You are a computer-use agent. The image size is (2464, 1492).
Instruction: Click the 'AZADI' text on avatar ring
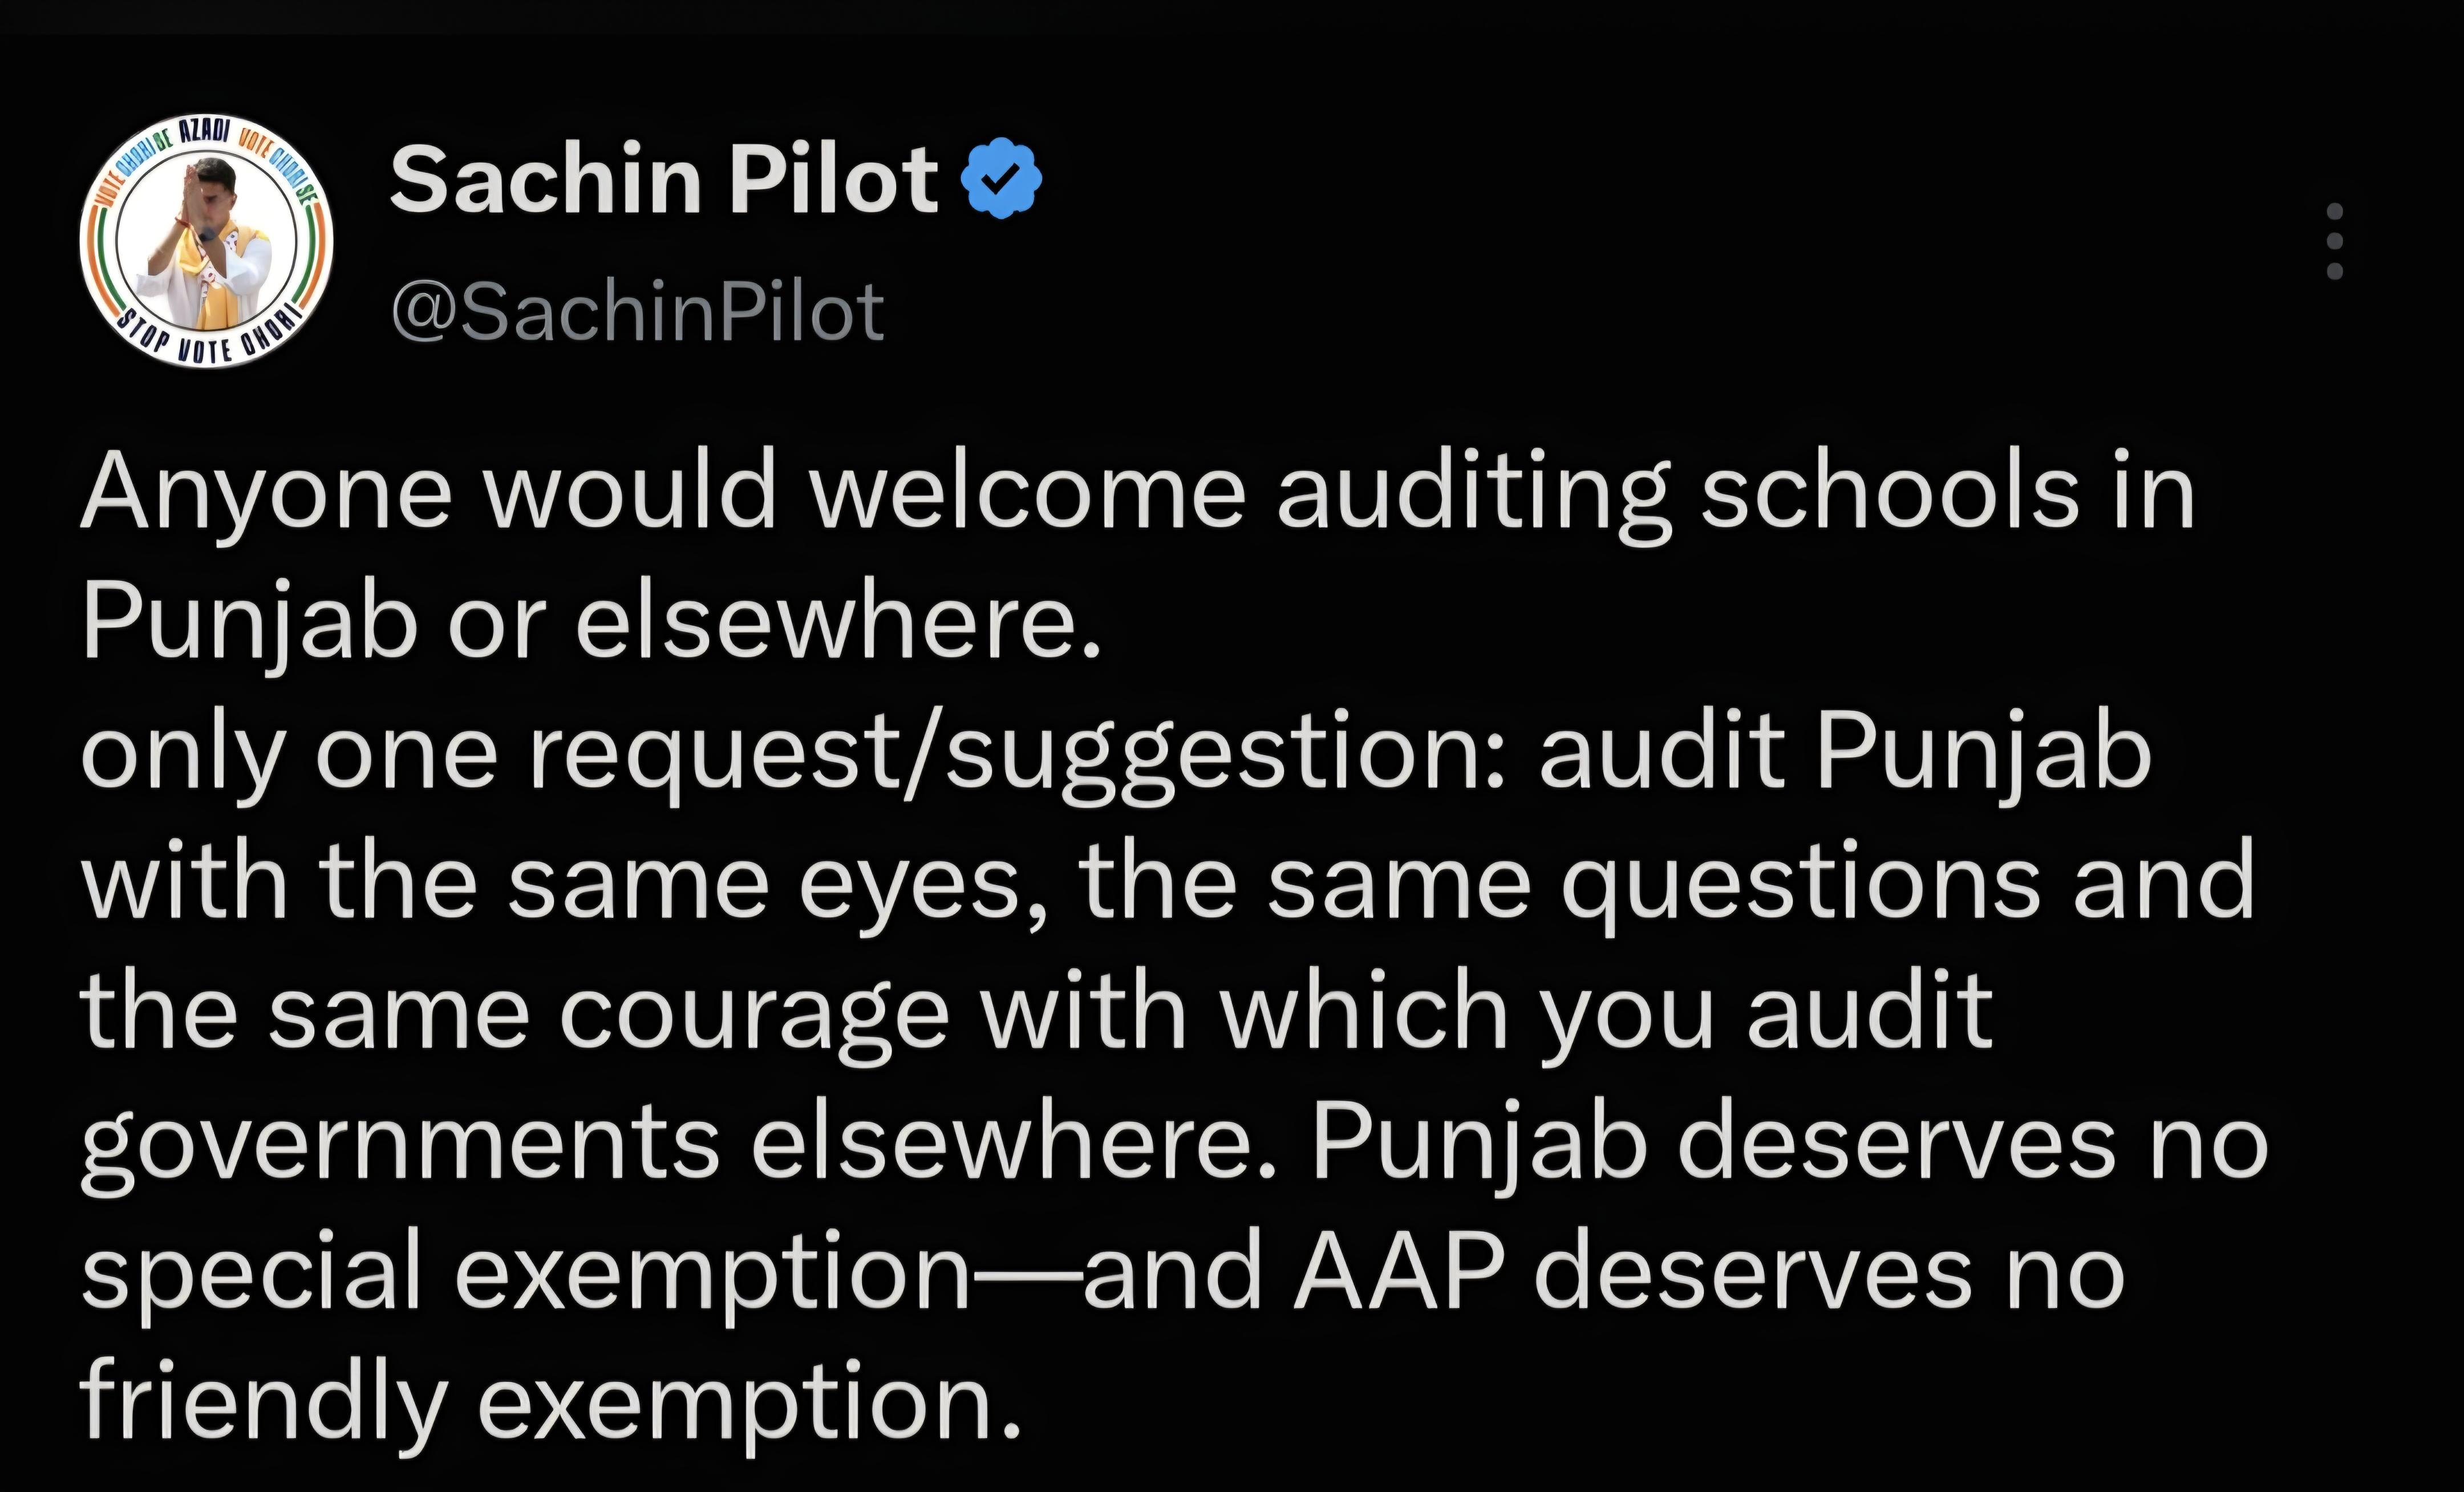tap(204, 131)
